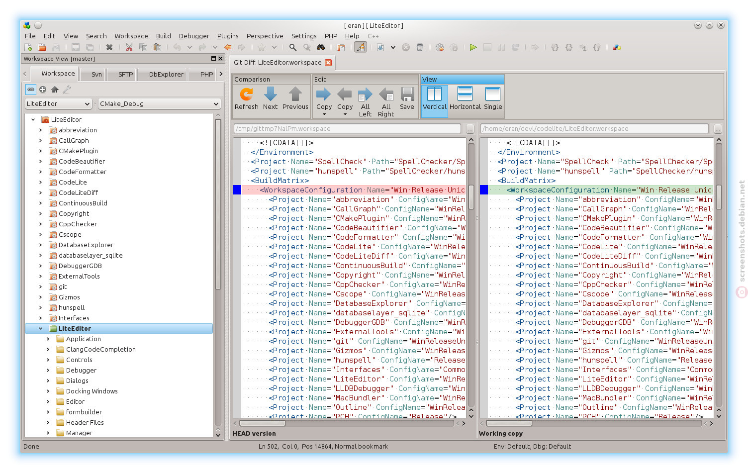Click the scissors Cut icon
This screenshot has width=748, height=473.
(x=129, y=48)
